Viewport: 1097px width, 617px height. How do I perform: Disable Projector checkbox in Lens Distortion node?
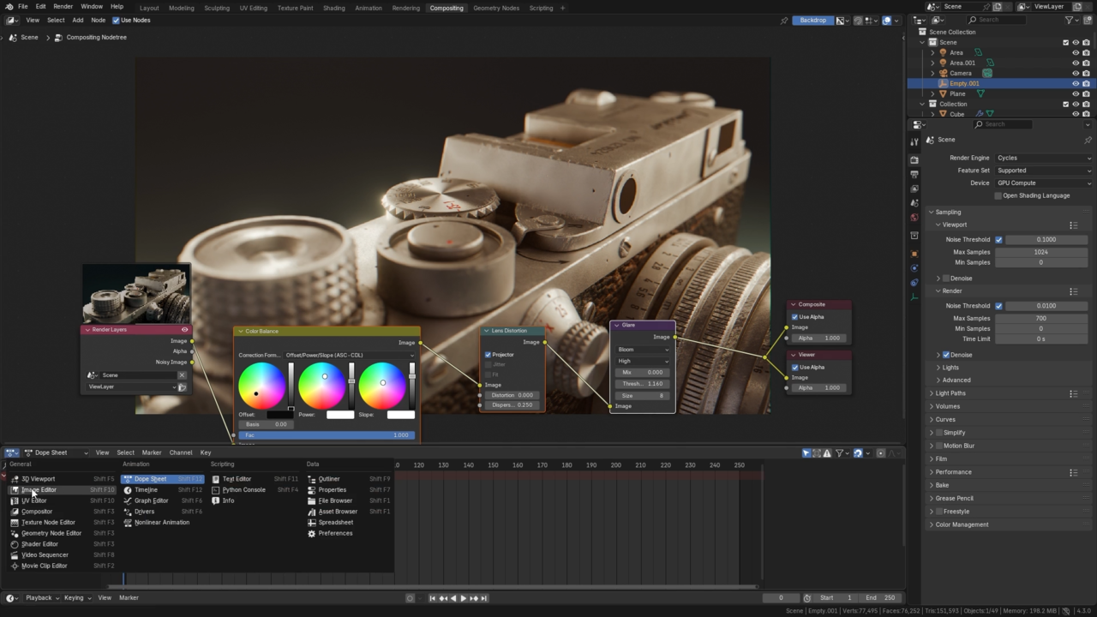pos(489,355)
